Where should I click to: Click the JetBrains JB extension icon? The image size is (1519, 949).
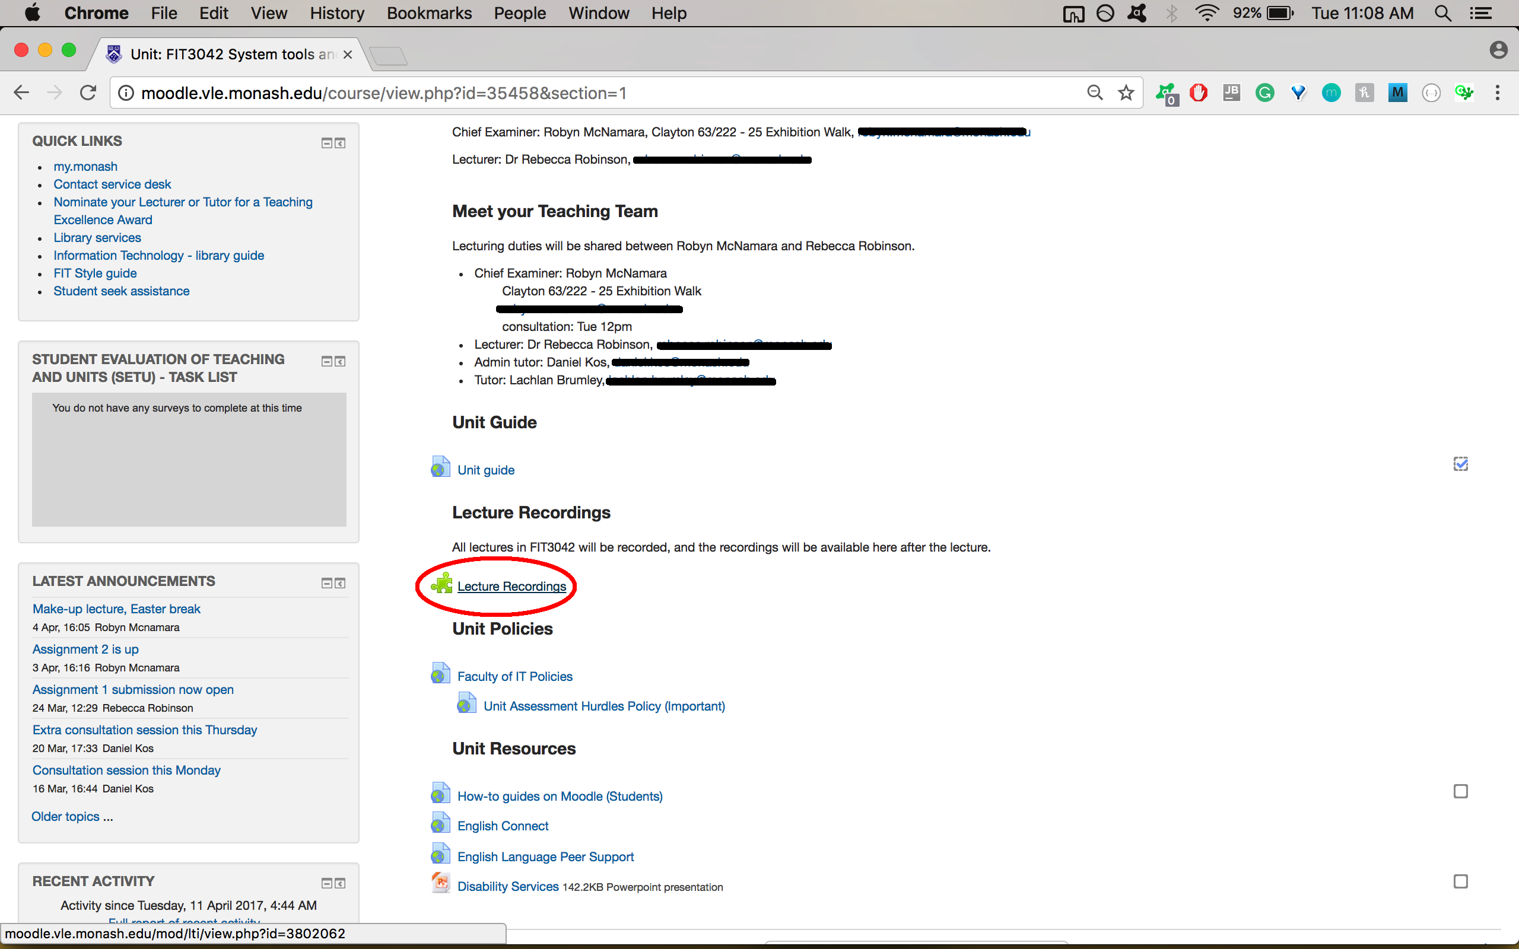click(1232, 93)
